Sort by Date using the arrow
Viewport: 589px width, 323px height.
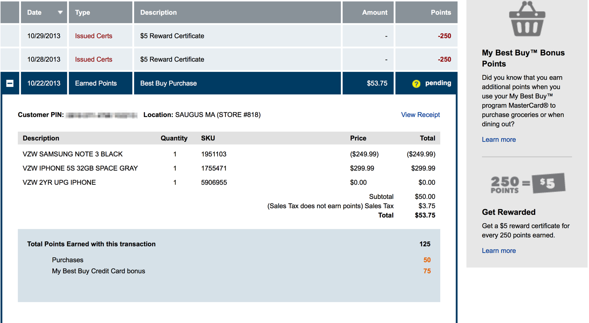pyautogui.click(x=60, y=12)
